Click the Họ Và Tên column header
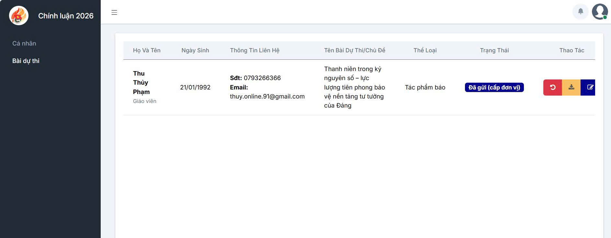This screenshot has width=611, height=238. [x=147, y=50]
